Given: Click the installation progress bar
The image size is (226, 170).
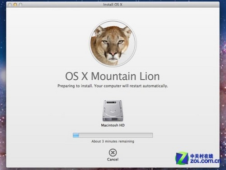Looking at the screenshot, I should (x=113, y=135).
